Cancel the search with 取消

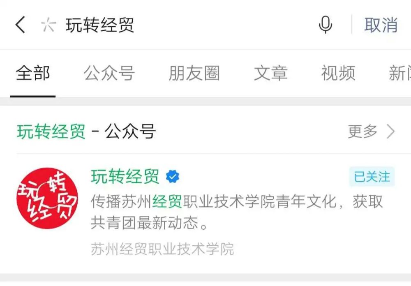coord(381,25)
